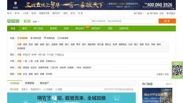The height and width of the screenshot is (103, 183).
Task: Select price range 1.5万以上
Action: click(60, 55)
